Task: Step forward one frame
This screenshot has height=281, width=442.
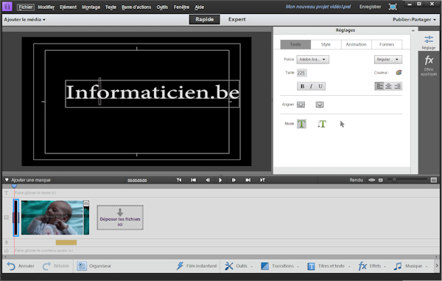Action: coord(234,180)
